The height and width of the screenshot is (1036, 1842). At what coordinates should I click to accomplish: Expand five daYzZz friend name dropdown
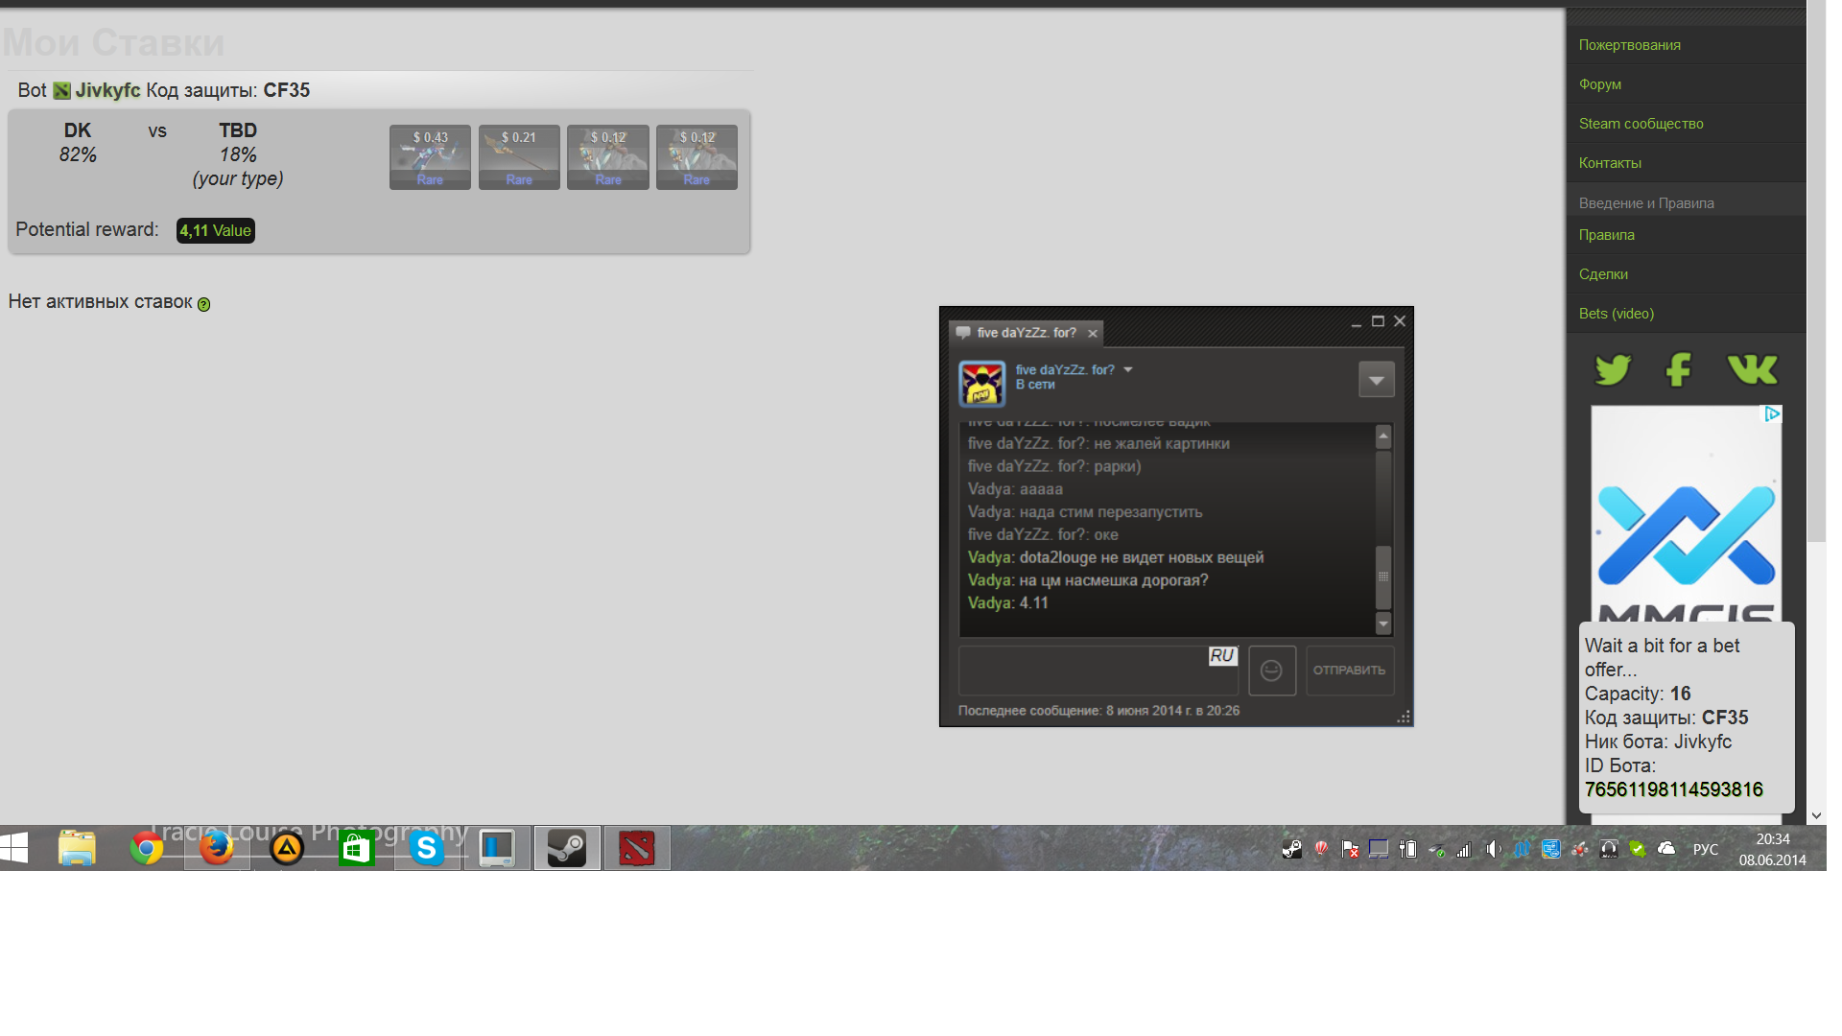(1128, 369)
